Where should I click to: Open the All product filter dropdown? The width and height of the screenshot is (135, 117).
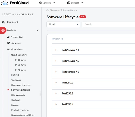click(63, 24)
